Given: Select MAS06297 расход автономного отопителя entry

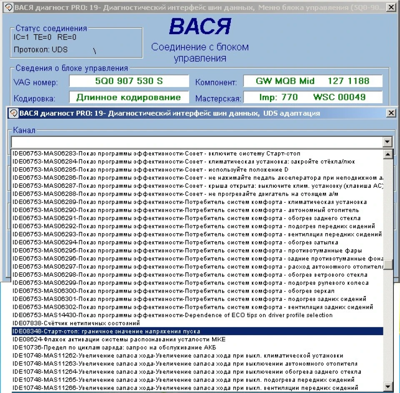Looking at the screenshot, I should pos(197,266).
